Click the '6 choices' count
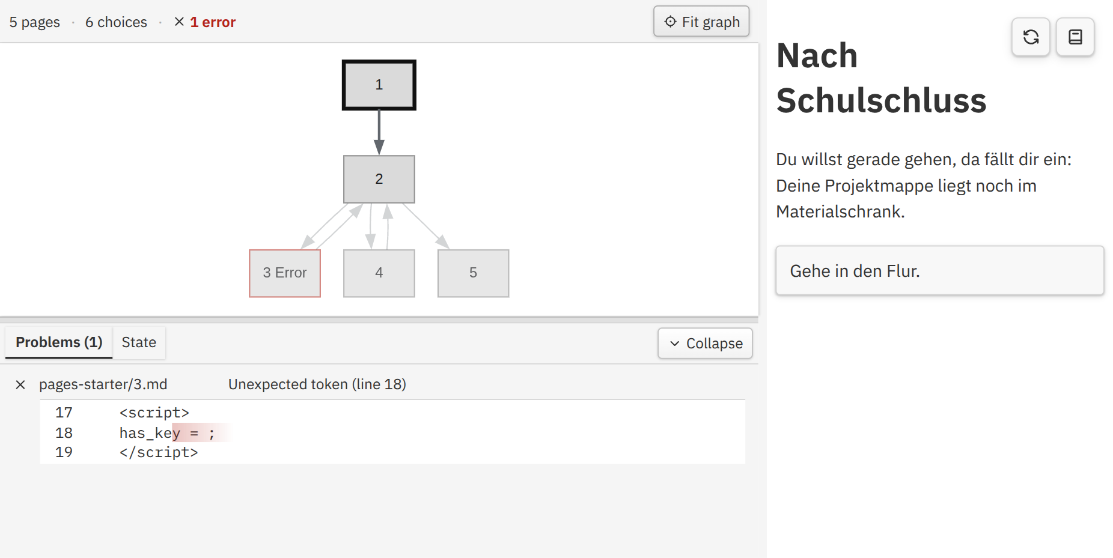 [x=116, y=22]
